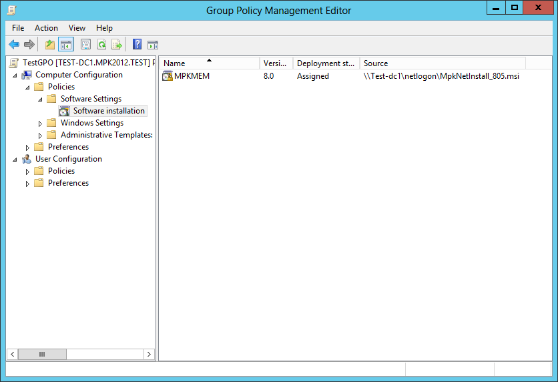The height and width of the screenshot is (382, 558).
Task: Click the Forward arrow toolbar icon
Action: (x=29, y=45)
